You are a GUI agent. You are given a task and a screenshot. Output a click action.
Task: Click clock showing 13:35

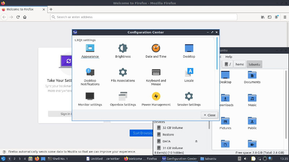(284, 159)
